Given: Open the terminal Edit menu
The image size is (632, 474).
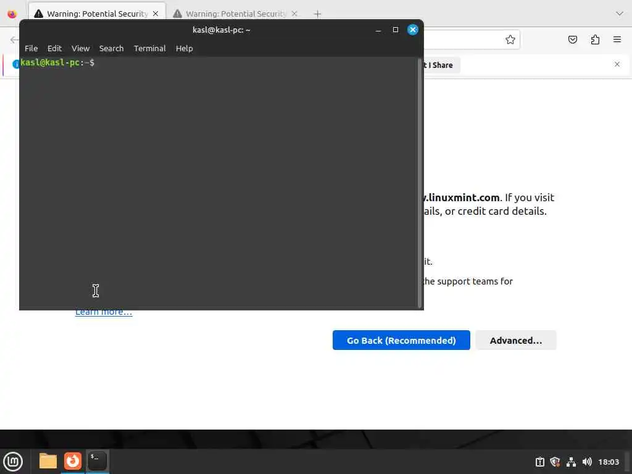Looking at the screenshot, I should 54,48.
